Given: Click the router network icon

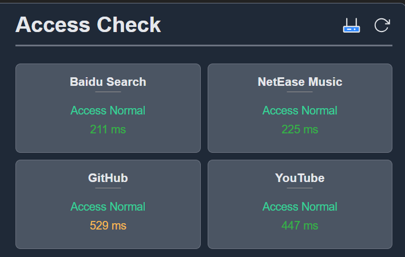Looking at the screenshot, I should coord(351,25).
